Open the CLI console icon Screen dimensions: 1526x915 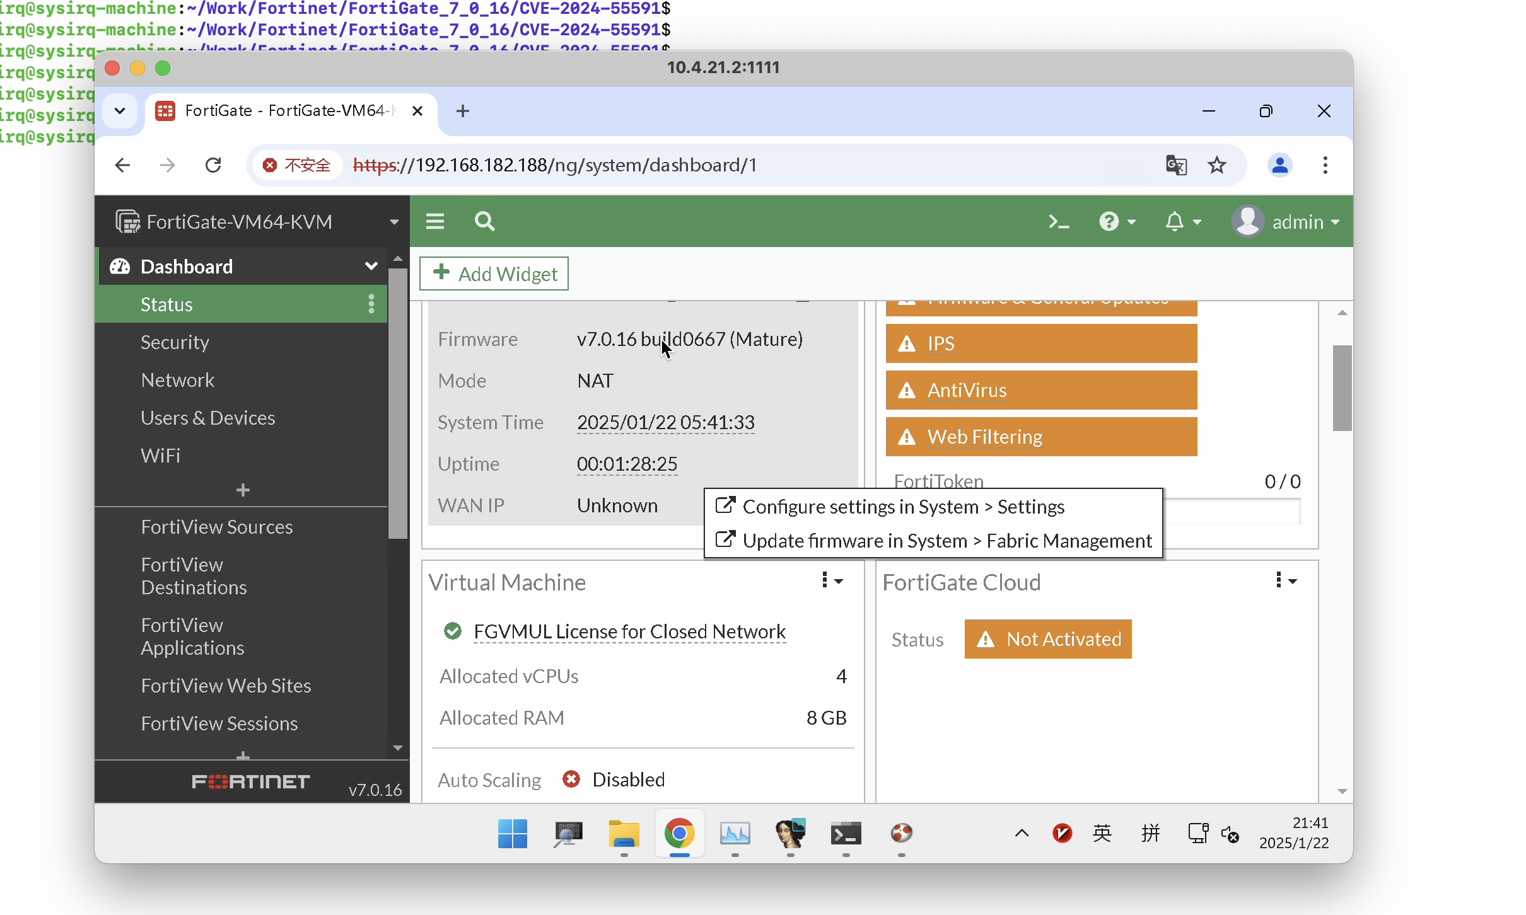(1059, 222)
